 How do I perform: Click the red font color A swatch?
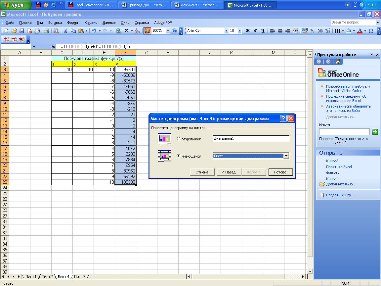click(360, 31)
